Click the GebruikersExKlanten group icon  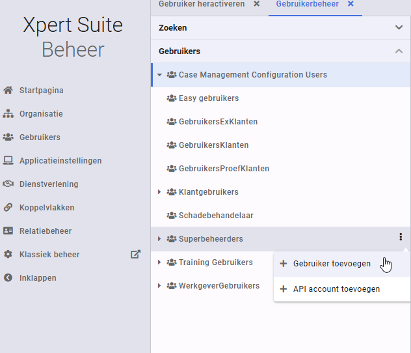pos(172,122)
